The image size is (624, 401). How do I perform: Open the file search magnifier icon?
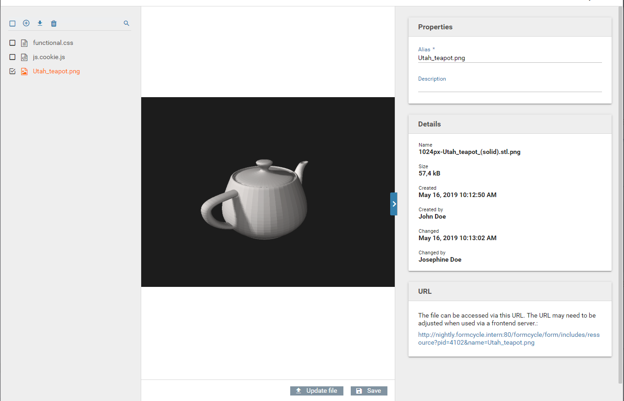(x=127, y=23)
